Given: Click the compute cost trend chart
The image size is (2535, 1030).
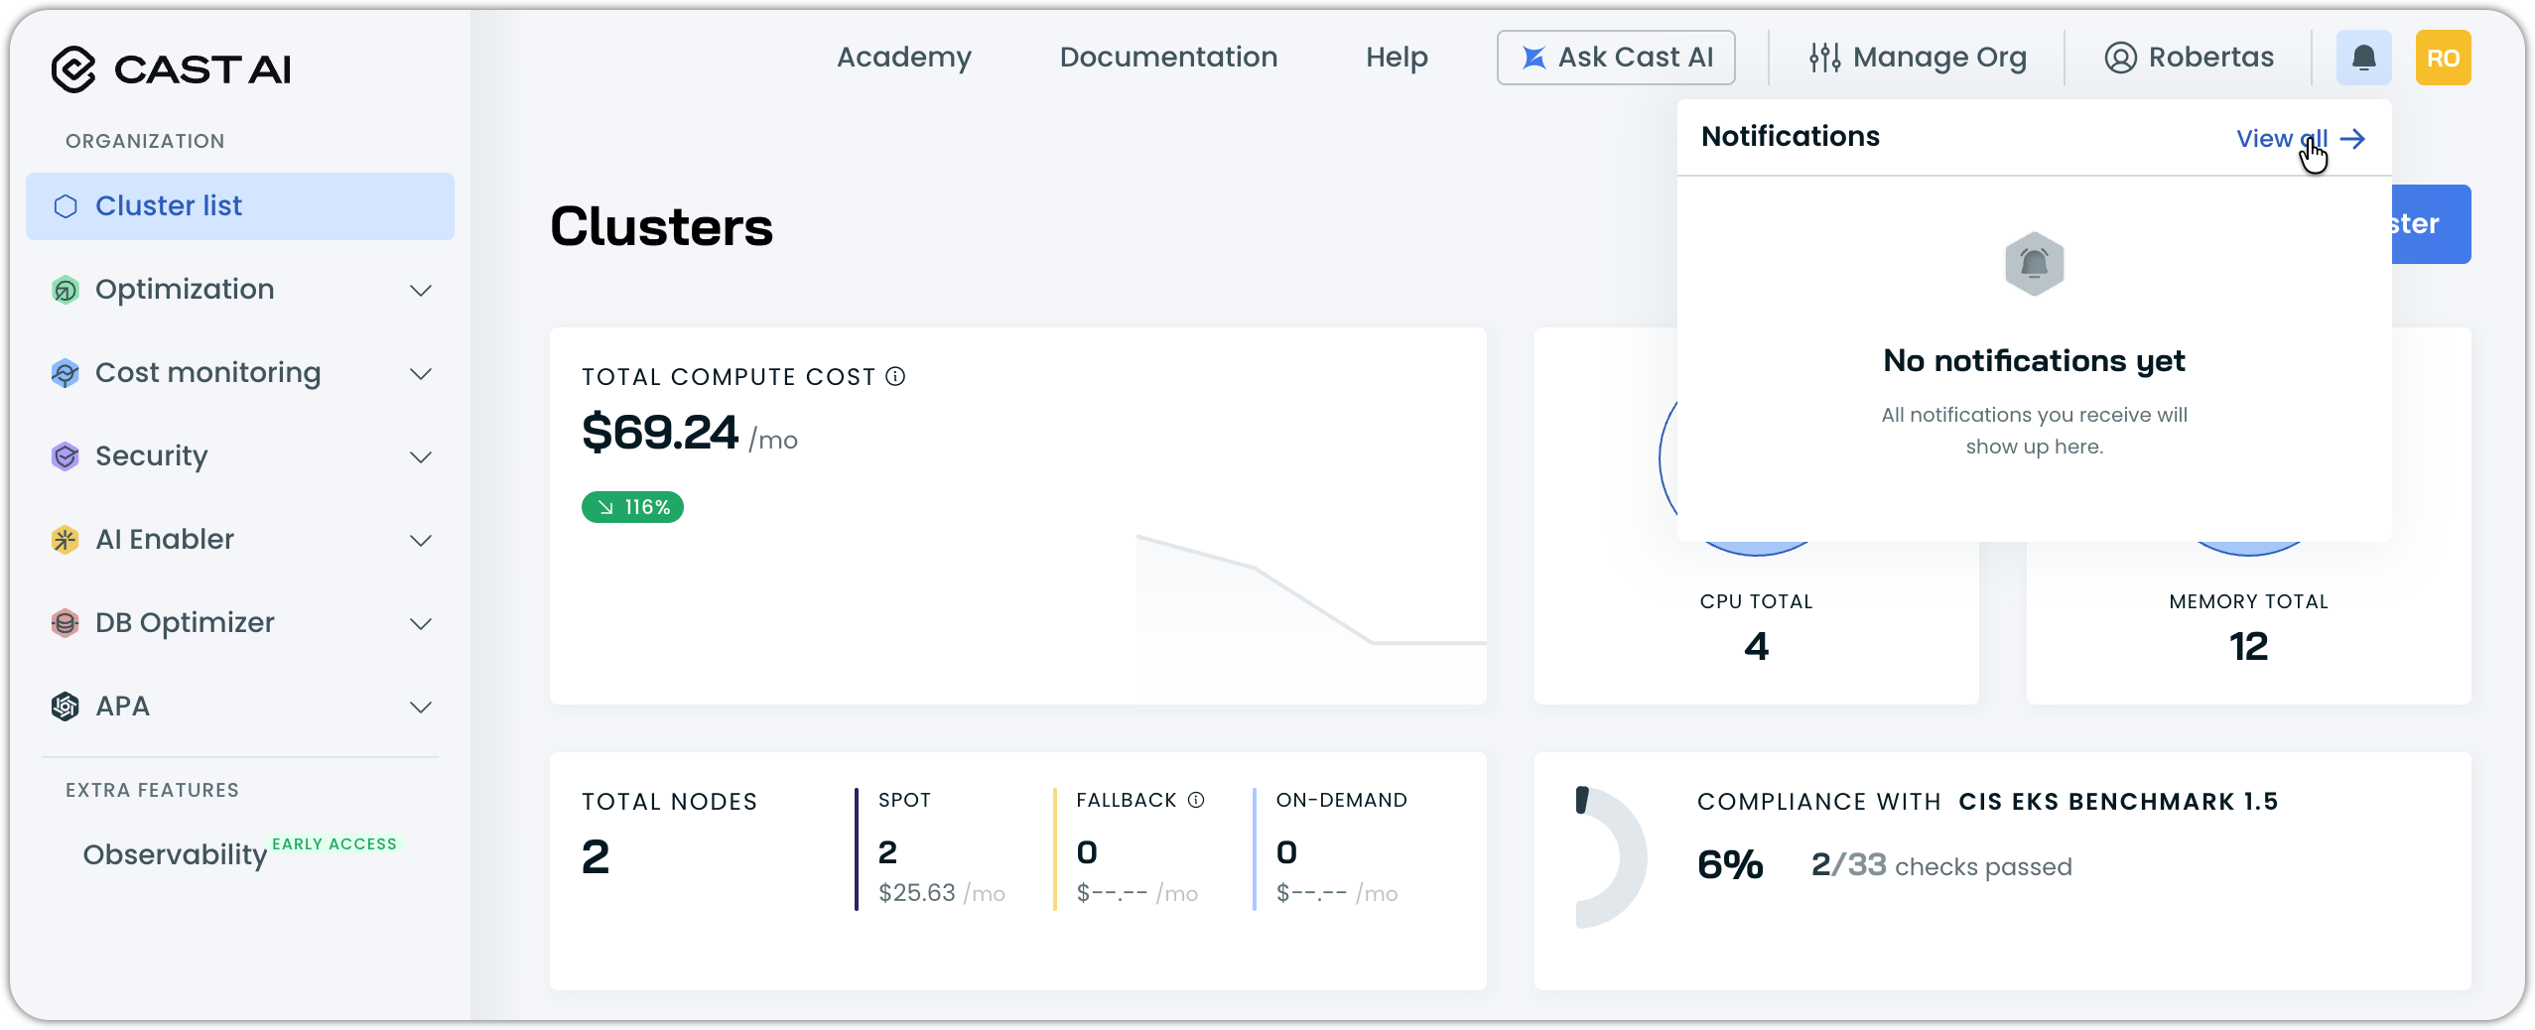Looking at the screenshot, I should point(1310,605).
